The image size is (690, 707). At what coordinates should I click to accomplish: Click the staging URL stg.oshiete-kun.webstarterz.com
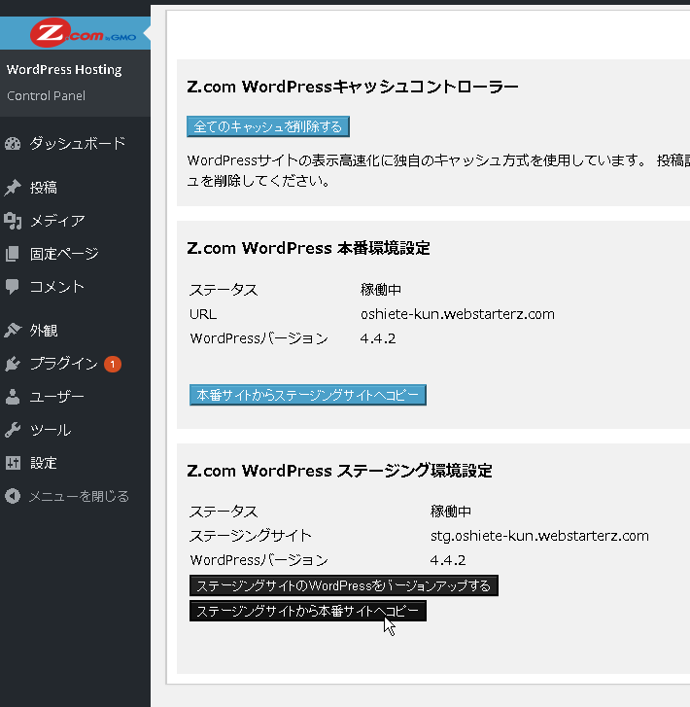click(x=539, y=536)
